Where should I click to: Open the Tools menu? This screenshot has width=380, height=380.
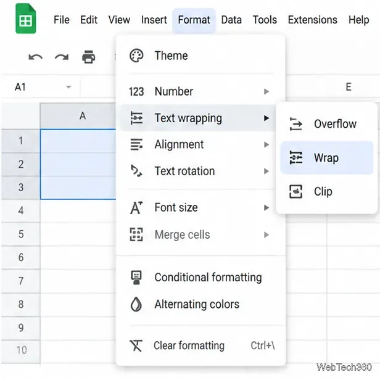tap(265, 20)
